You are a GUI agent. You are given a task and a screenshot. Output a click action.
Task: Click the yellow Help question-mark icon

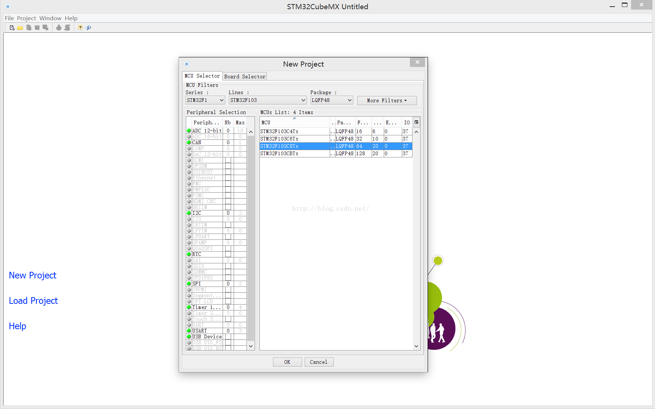(x=80, y=28)
